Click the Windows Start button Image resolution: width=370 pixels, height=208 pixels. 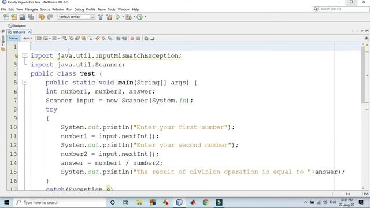pos(6,202)
